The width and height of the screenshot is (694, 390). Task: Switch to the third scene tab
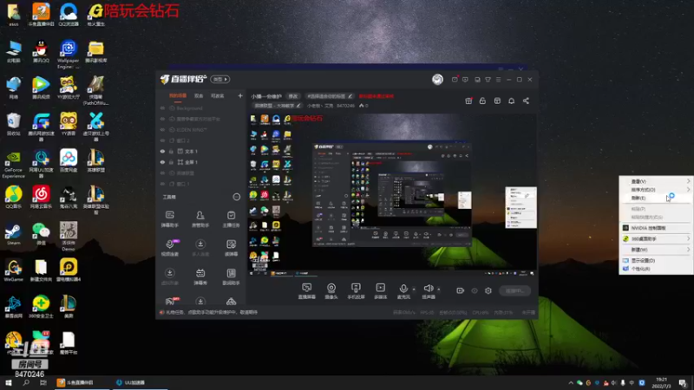(217, 96)
